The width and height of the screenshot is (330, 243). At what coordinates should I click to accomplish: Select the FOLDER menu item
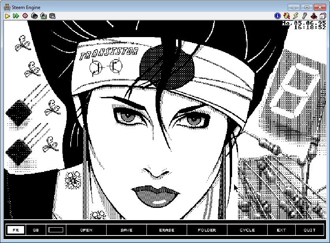(207, 230)
